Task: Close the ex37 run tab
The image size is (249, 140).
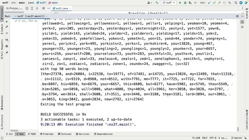Action: 47,16
